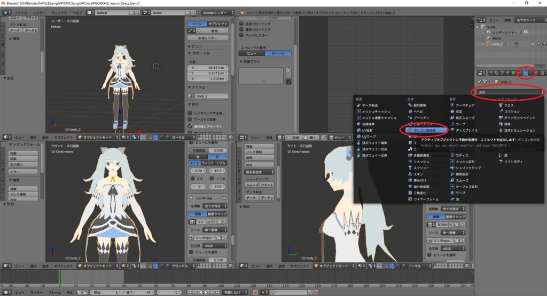This screenshot has width=547, height=296.
Task: Toggle body_2 visibility eye in outliner
Action: (533, 44)
